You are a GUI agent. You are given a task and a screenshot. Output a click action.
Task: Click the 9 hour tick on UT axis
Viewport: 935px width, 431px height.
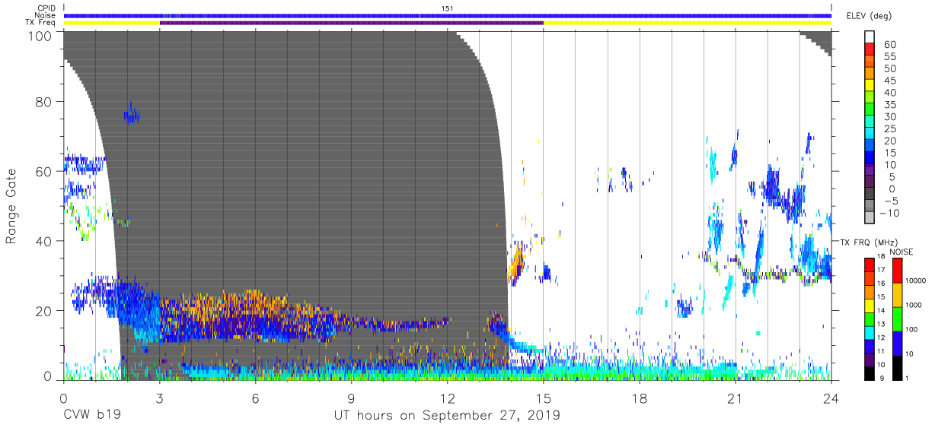[352, 398]
